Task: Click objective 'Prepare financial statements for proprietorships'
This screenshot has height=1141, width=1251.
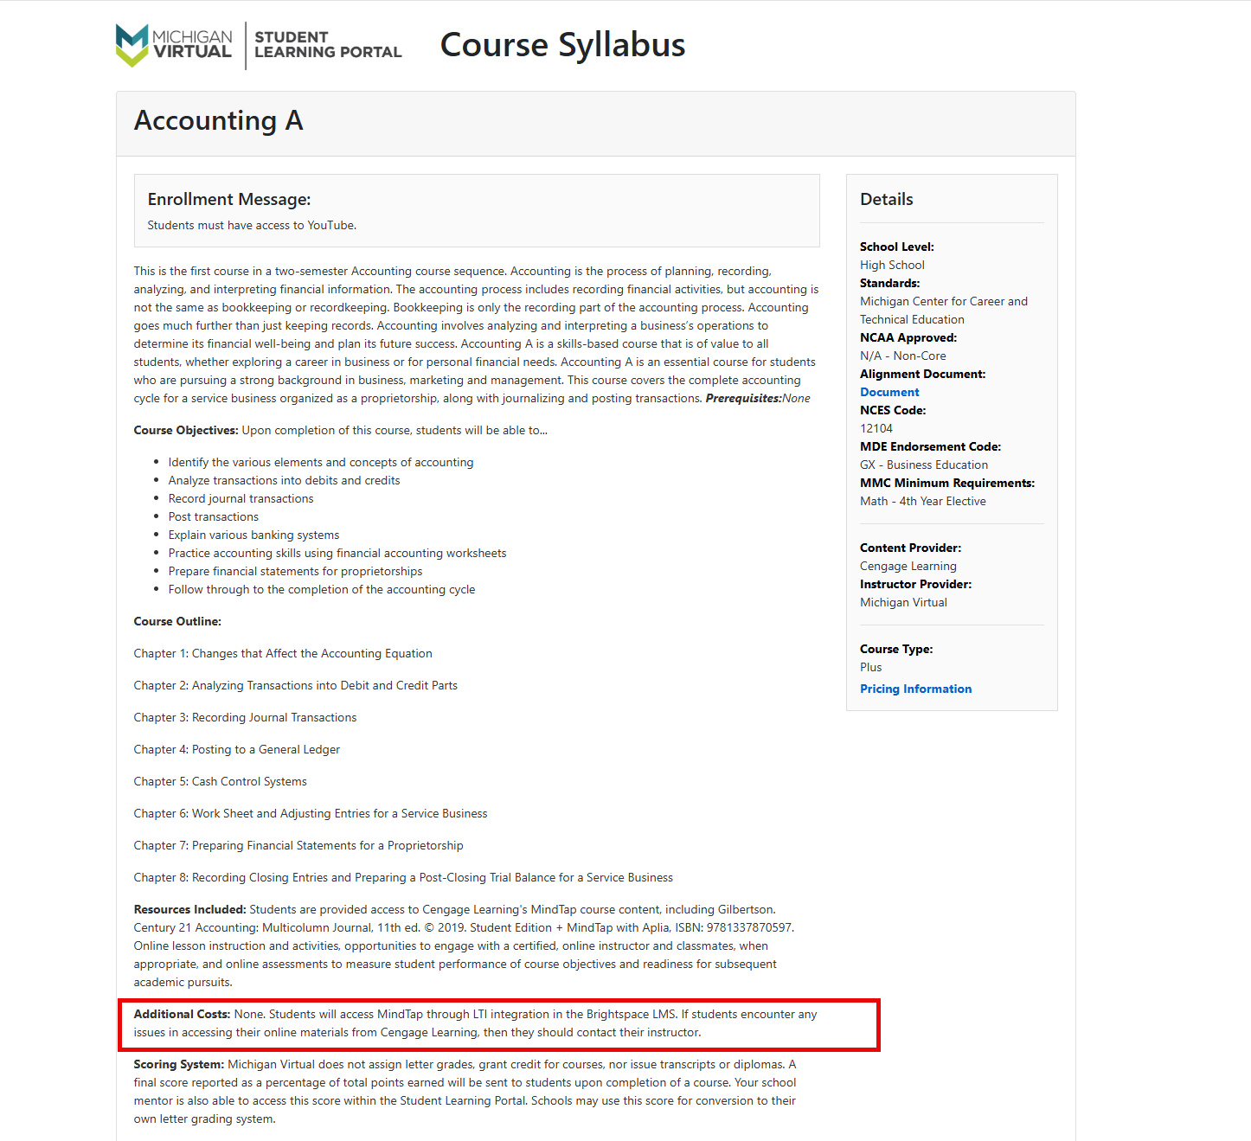Action: point(295,571)
